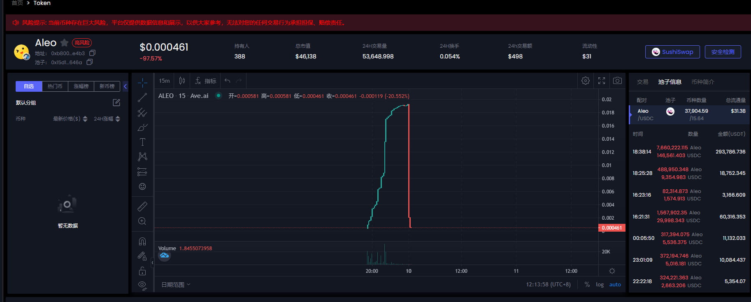Select the 涨幅榜 tab
The image size is (751, 302).
[x=81, y=86]
